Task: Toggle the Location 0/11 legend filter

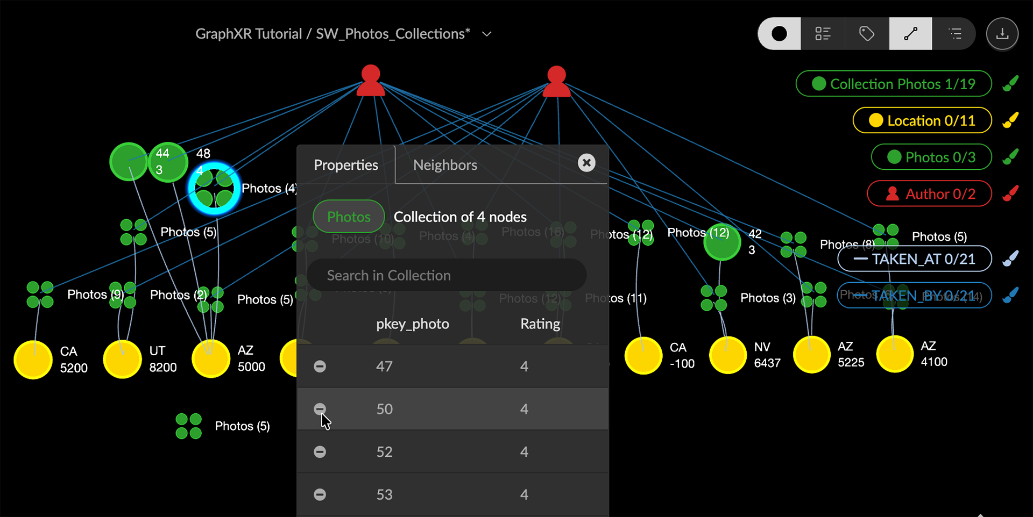Action: pyautogui.click(x=922, y=120)
